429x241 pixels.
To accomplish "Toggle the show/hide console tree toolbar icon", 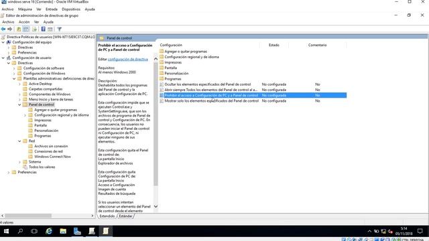I will pyautogui.click(x=26, y=29).
